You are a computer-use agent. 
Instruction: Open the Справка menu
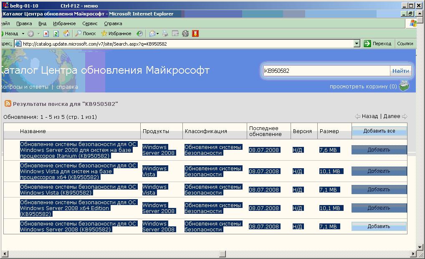[113, 24]
